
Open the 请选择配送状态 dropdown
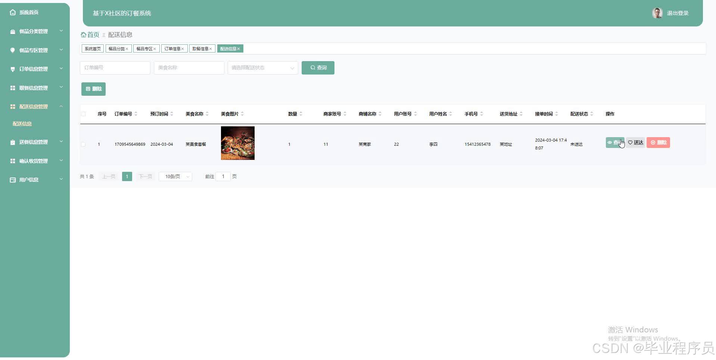(263, 68)
